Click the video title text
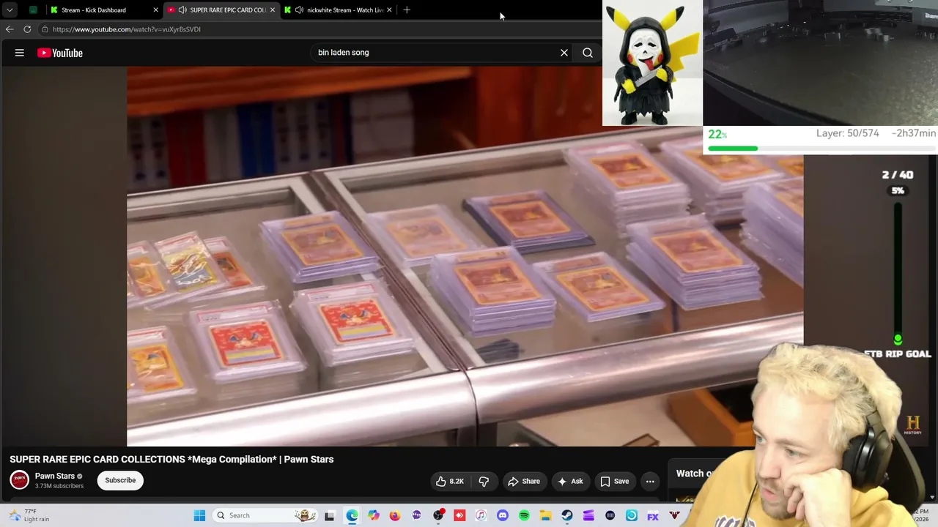The height and width of the screenshot is (527, 938). (171, 460)
